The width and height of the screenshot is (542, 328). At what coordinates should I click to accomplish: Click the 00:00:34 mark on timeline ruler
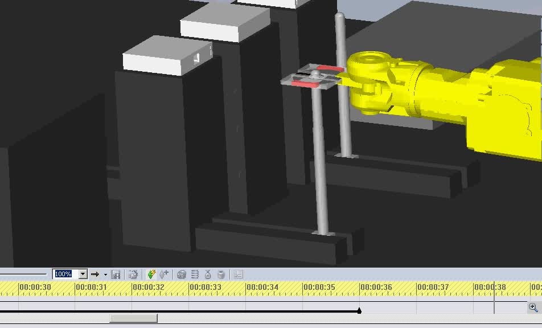click(262, 287)
